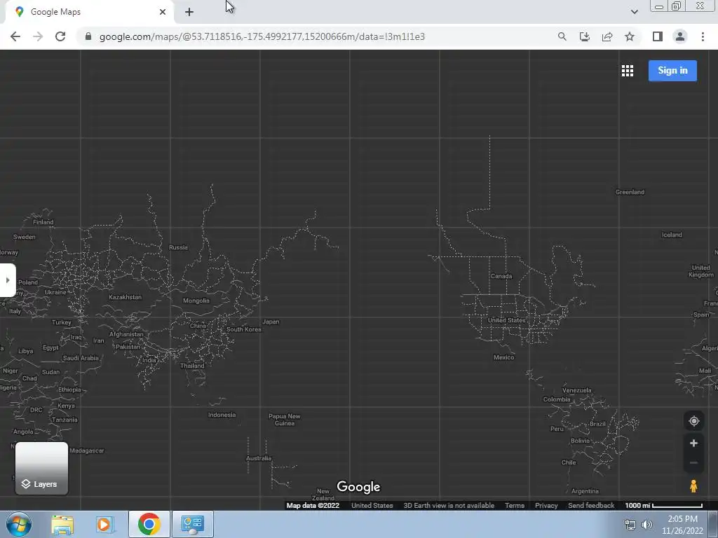Viewport: 718px width, 538px height.
Task: Toggle the 1000 mi scale units
Action: pos(663,506)
